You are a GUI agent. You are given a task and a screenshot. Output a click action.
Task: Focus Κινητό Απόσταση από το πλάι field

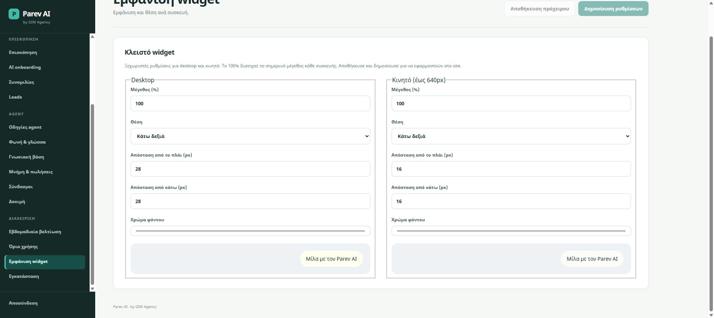click(x=511, y=169)
